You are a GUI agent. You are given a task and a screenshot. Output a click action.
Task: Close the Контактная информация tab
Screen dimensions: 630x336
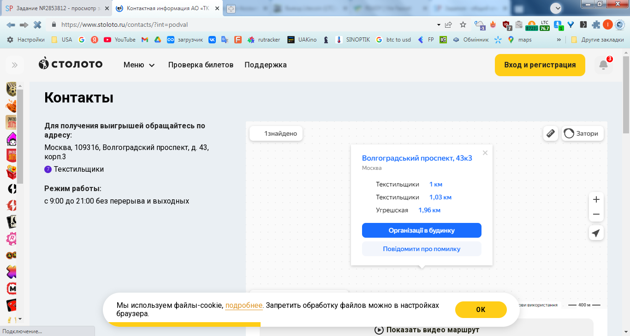[217, 8]
